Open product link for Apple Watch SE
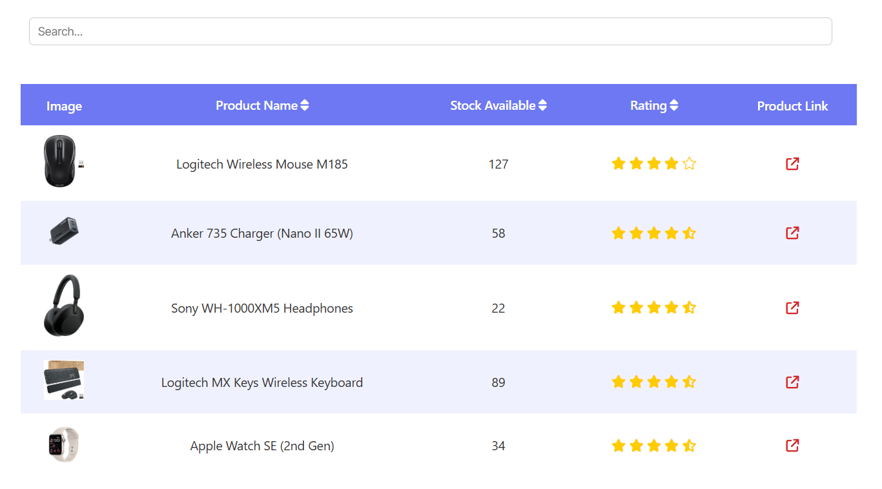This screenshot has height=489, width=882. pos(792,445)
